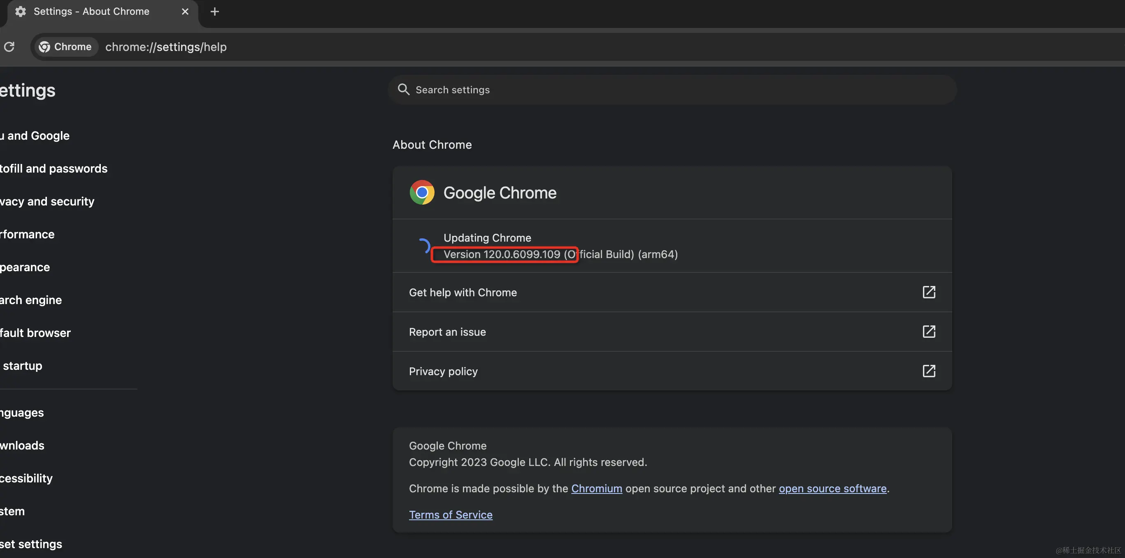Open a new tab with plus button
The height and width of the screenshot is (558, 1125).
pyautogui.click(x=214, y=12)
